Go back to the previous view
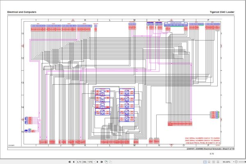This screenshot has width=246, height=164. click(x=106, y=162)
